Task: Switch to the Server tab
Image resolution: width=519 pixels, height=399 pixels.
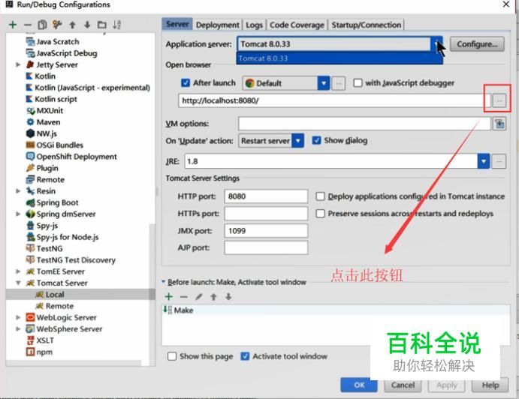Action: [x=177, y=25]
